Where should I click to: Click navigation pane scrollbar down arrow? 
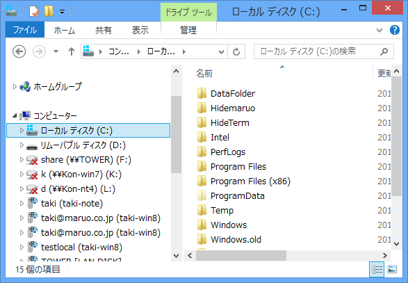[176, 256]
